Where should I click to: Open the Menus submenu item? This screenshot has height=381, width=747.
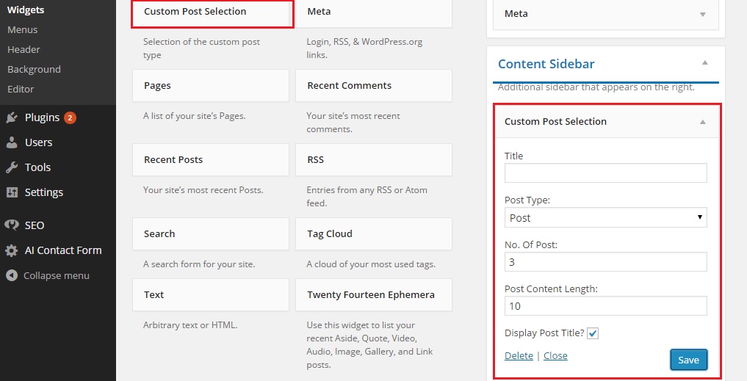[23, 29]
